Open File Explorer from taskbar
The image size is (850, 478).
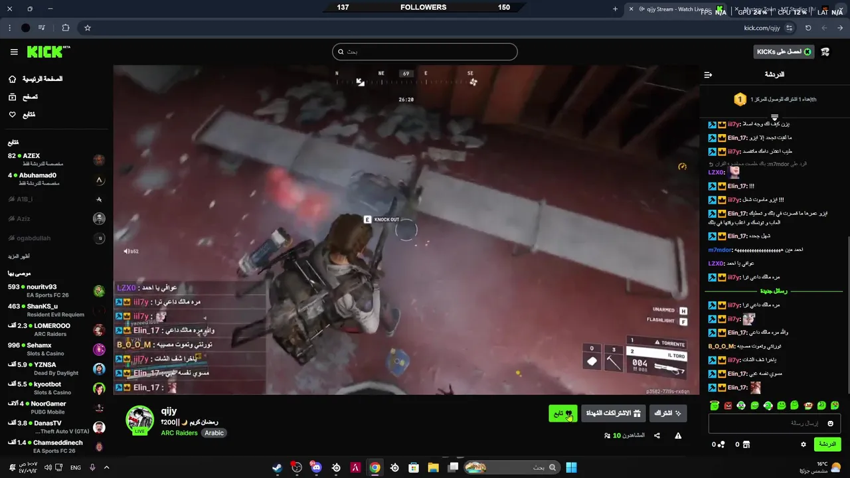(434, 467)
